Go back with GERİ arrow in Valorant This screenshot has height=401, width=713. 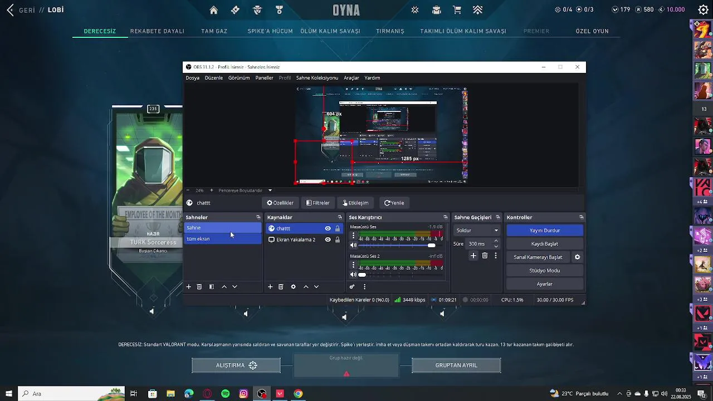coord(10,10)
